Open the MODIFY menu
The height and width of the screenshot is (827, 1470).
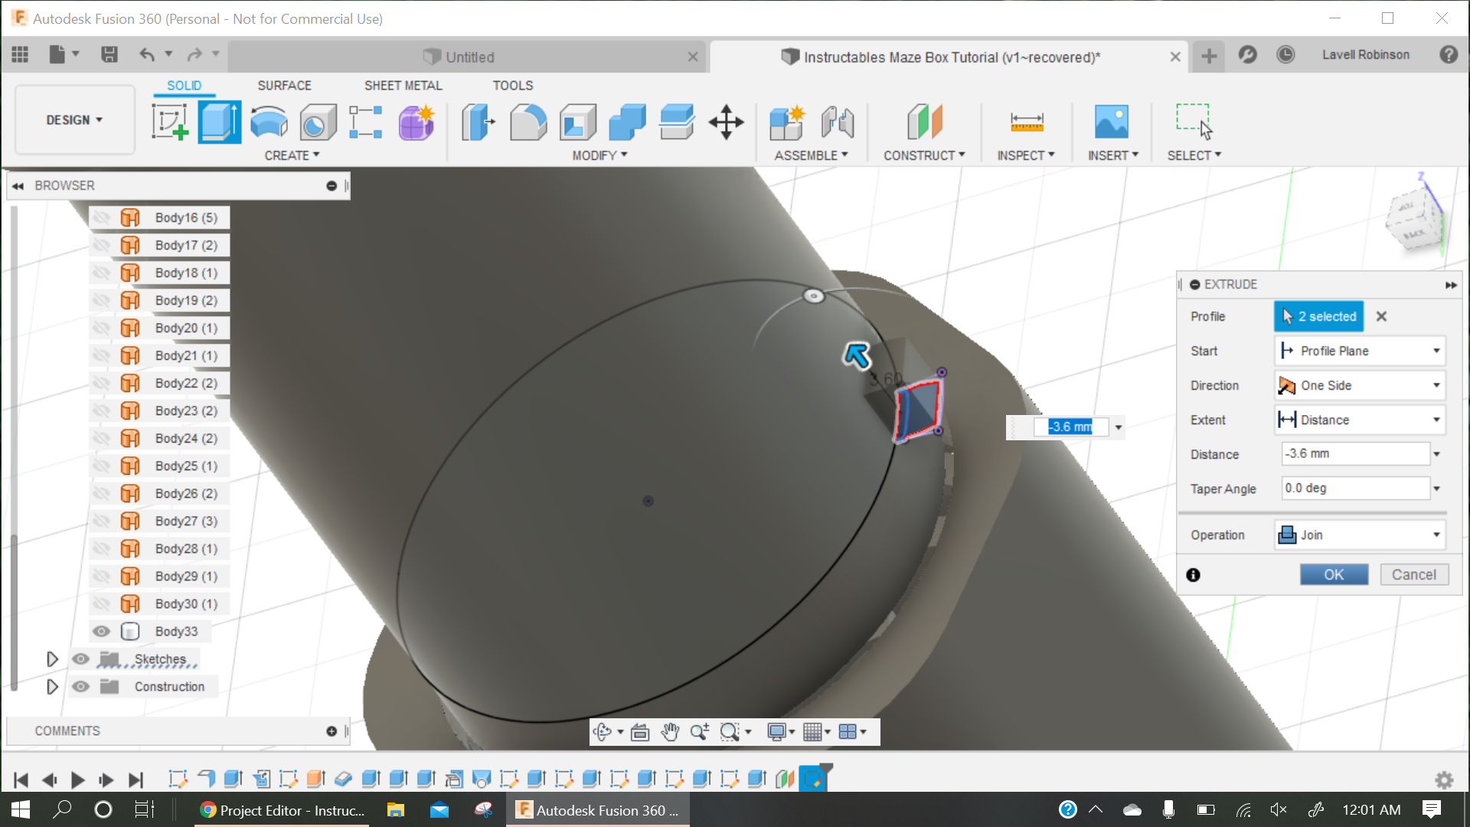(x=599, y=155)
